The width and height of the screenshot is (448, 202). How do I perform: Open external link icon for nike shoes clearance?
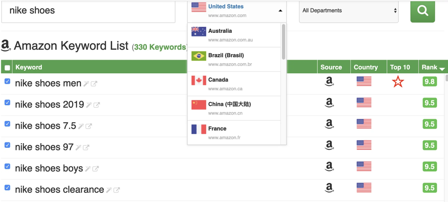tap(117, 190)
